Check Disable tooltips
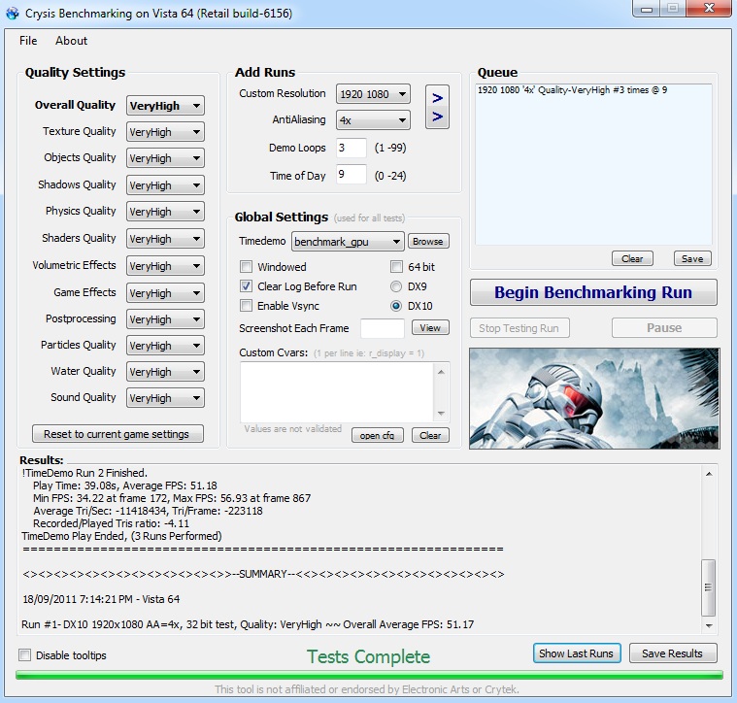This screenshot has width=737, height=703. (24, 655)
